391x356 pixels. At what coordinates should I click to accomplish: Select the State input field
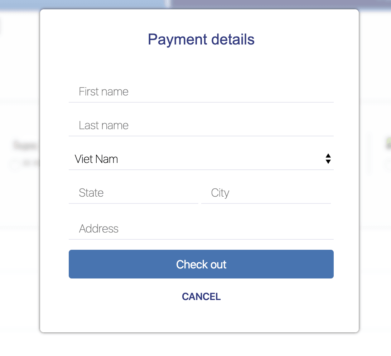[x=134, y=193]
